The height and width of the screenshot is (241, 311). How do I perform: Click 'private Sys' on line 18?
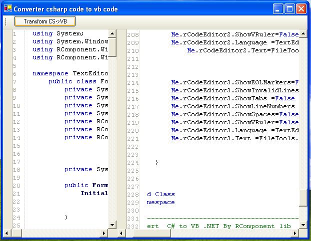click(x=86, y=169)
